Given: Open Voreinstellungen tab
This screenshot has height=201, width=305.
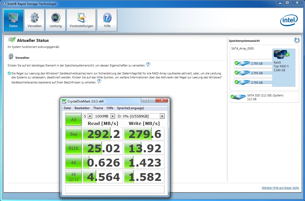Looking at the screenshot, I should coord(81,20).
